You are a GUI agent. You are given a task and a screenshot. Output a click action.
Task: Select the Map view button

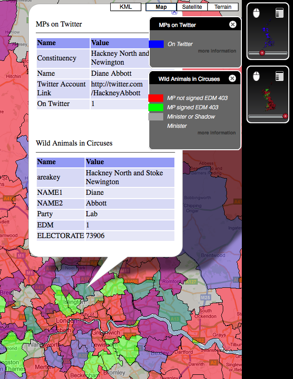coord(161,7)
